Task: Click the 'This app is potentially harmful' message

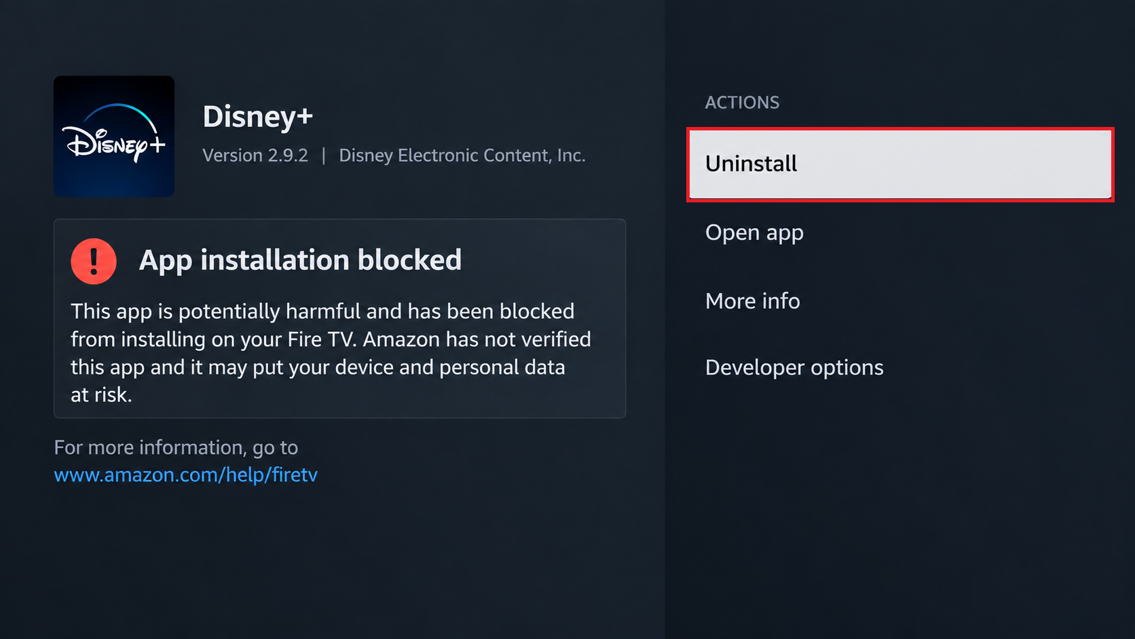Action: coord(331,352)
